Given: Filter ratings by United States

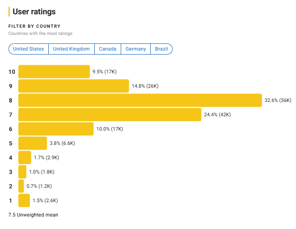Looking at the screenshot, I should click(29, 49).
